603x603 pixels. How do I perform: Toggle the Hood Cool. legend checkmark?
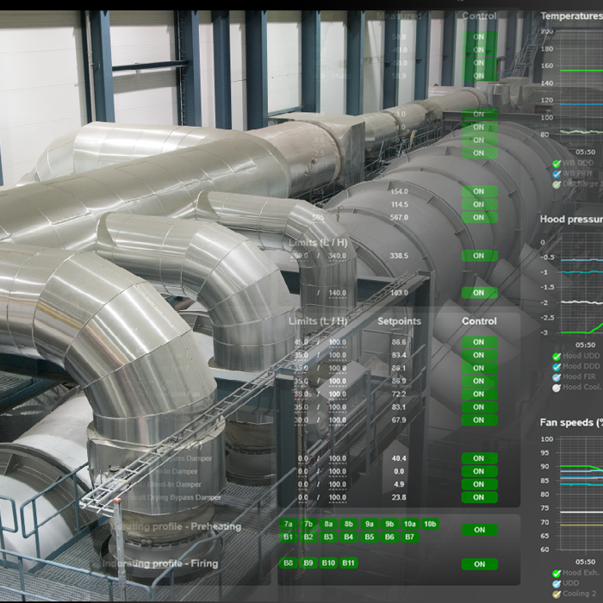tap(556, 388)
